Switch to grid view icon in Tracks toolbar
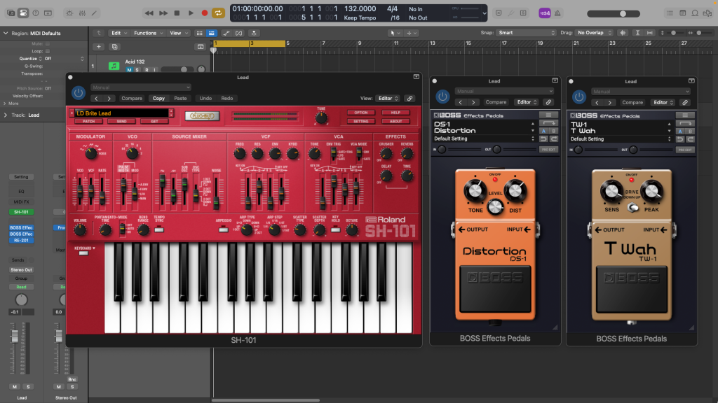Image resolution: width=718 pixels, height=403 pixels. tap(199, 33)
